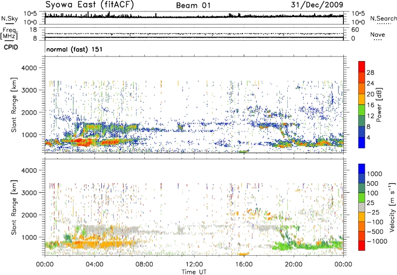Click the strong red echo in power panel near 03:00

81,142
